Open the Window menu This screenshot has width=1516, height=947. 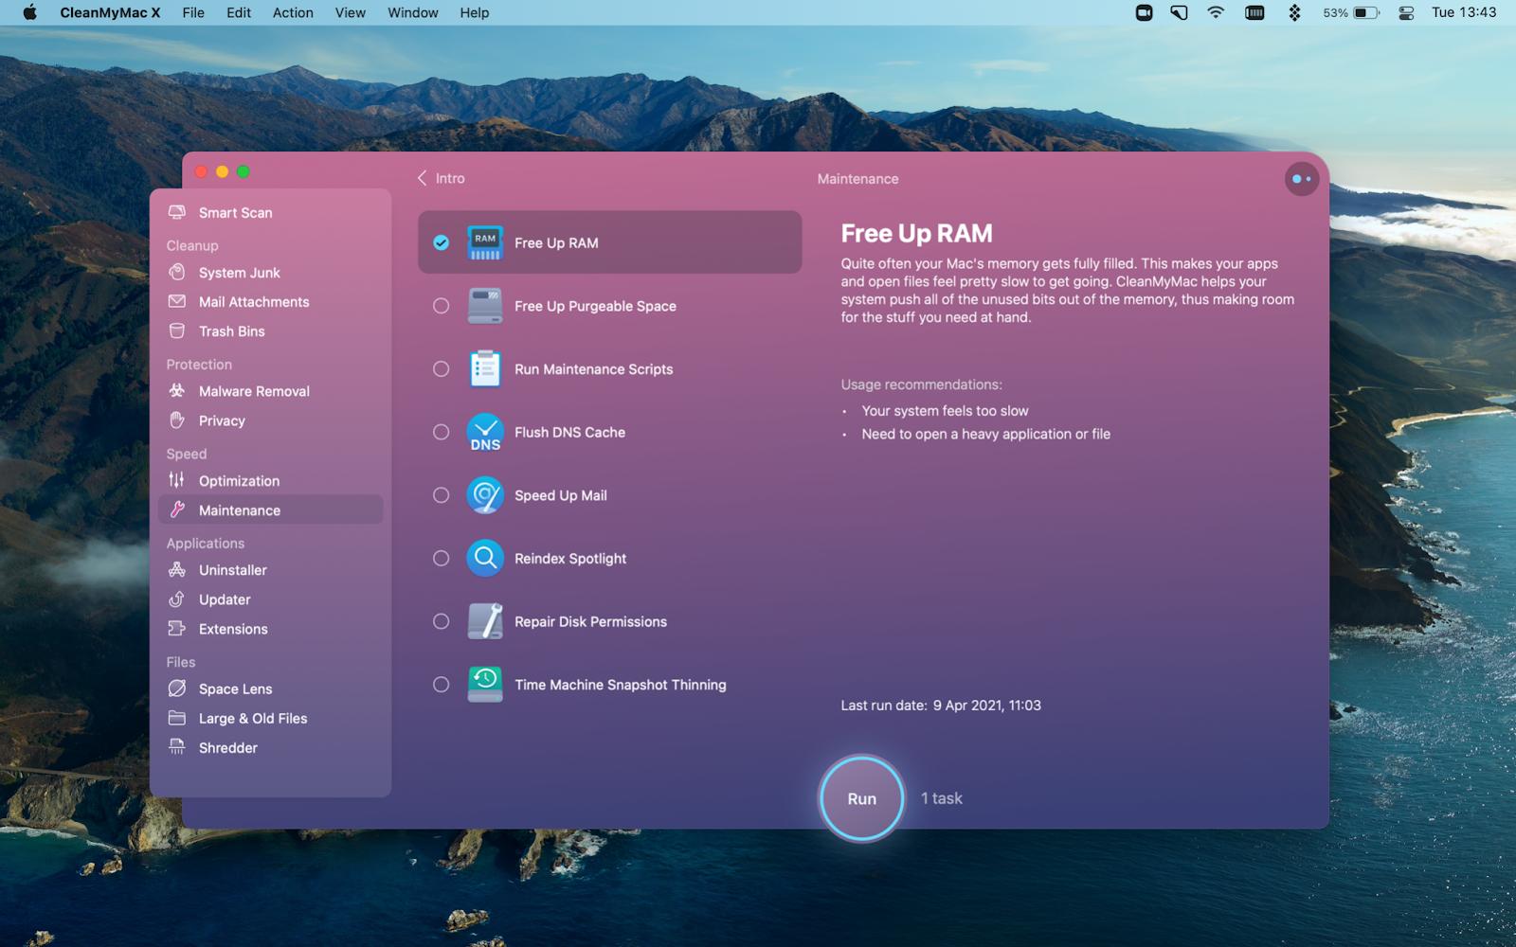(413, 12)
